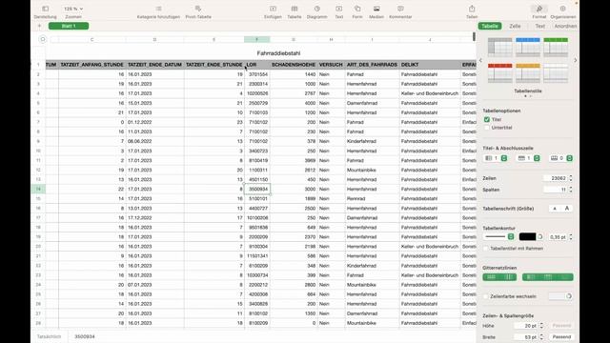Switch to the Anordnen inspector tab

pos(565,26)
